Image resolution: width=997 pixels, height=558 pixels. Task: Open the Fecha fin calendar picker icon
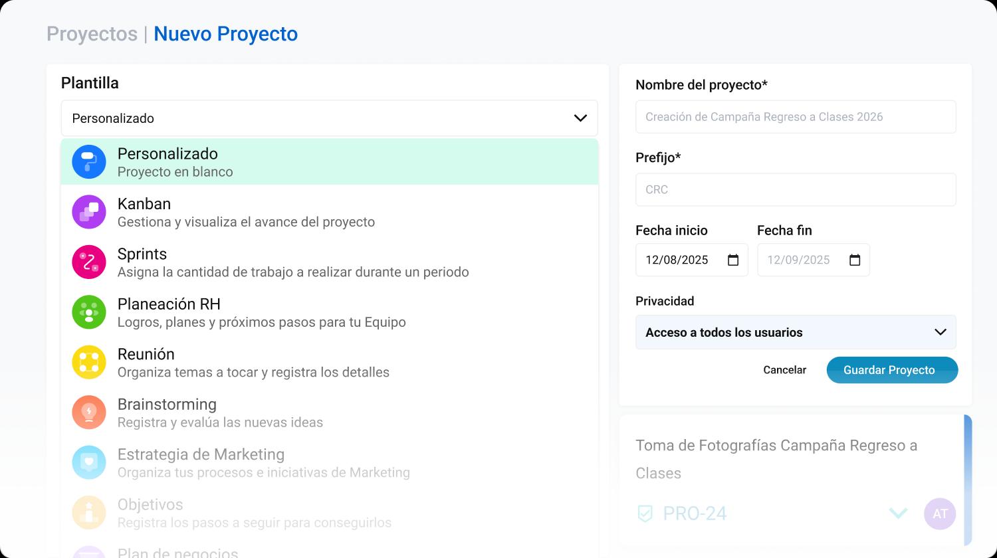pos(855,260)
